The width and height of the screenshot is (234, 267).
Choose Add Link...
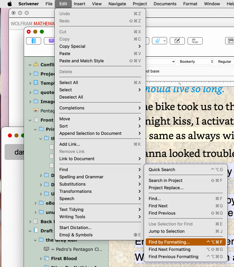100,144
